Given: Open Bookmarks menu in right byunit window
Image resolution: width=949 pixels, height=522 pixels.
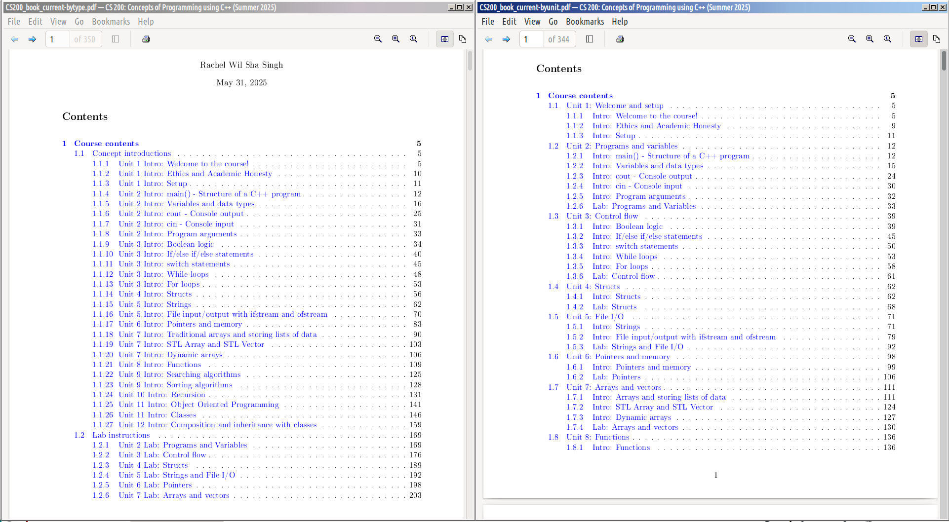Looking at the screenshot, I should 585,22.
